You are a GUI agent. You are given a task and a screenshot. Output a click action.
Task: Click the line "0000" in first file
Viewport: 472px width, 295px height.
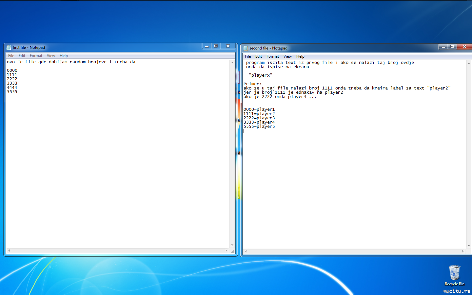tap(12, 70)
